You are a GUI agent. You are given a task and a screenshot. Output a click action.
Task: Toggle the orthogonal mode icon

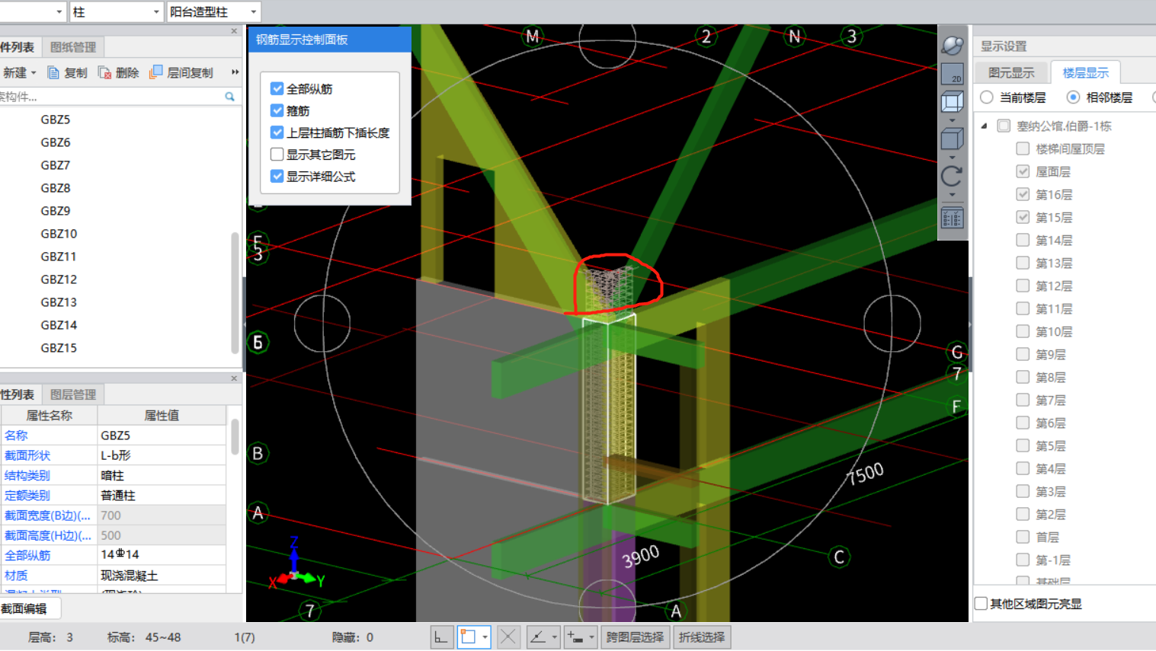440,637
